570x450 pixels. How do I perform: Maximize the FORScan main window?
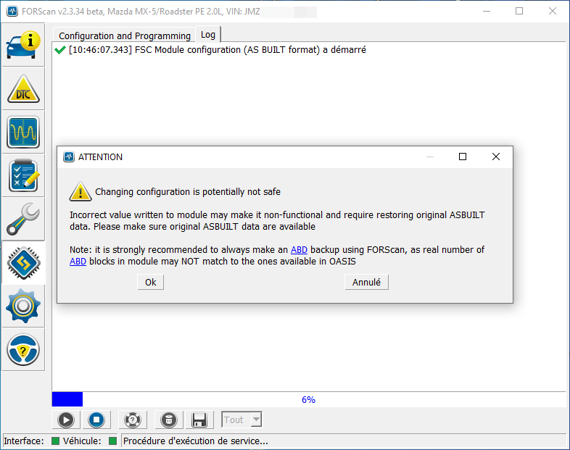pos(519,12)
